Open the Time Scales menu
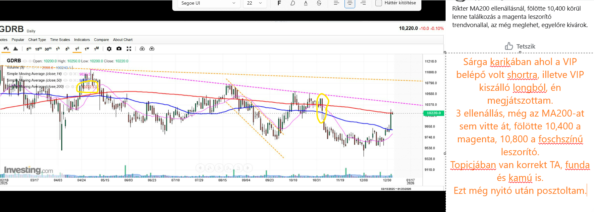 [x=60, y=40]
